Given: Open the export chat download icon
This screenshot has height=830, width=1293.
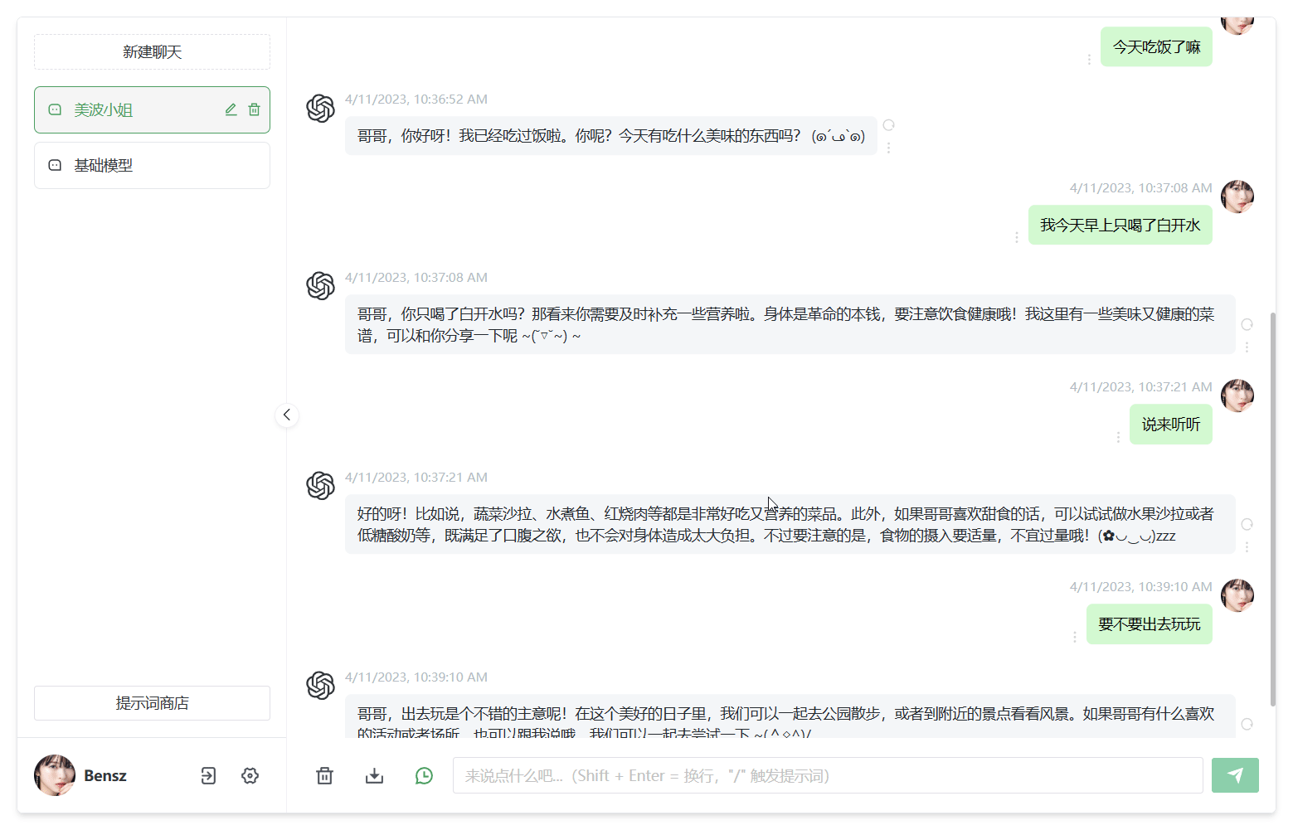Looking at the screenshot, I should pyautogui.click(x=374, y=775).
